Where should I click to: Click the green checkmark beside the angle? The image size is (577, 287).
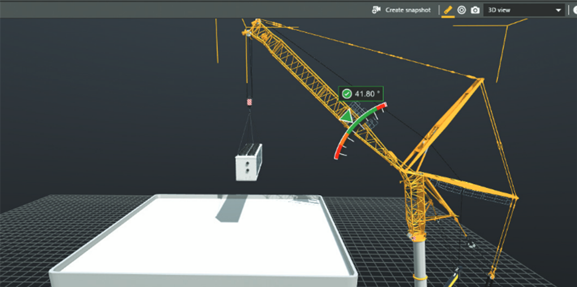[x=347, y=94]
